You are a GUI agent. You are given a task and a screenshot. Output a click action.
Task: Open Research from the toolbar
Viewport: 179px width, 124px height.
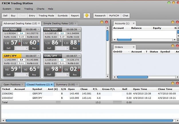coord(100,16)
